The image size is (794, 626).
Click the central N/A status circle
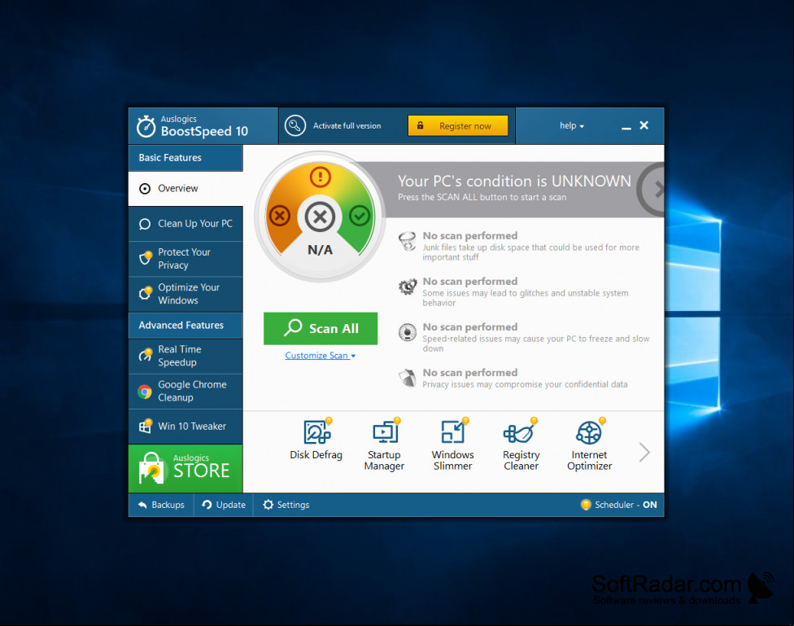click(x=320, y=217)
